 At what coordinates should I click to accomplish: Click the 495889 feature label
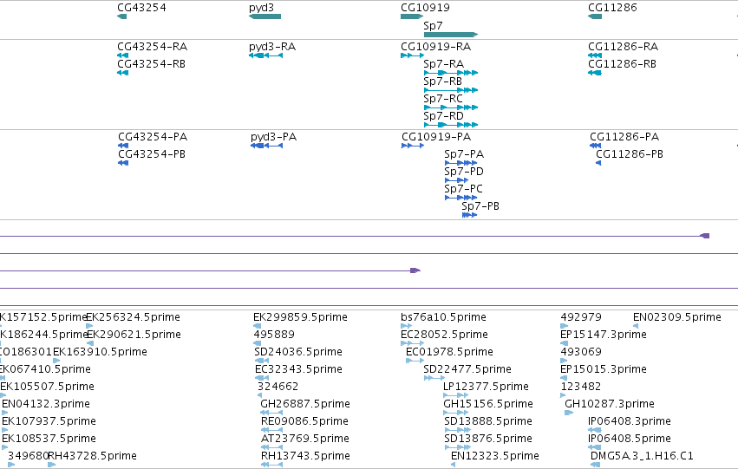pos(274,335)
